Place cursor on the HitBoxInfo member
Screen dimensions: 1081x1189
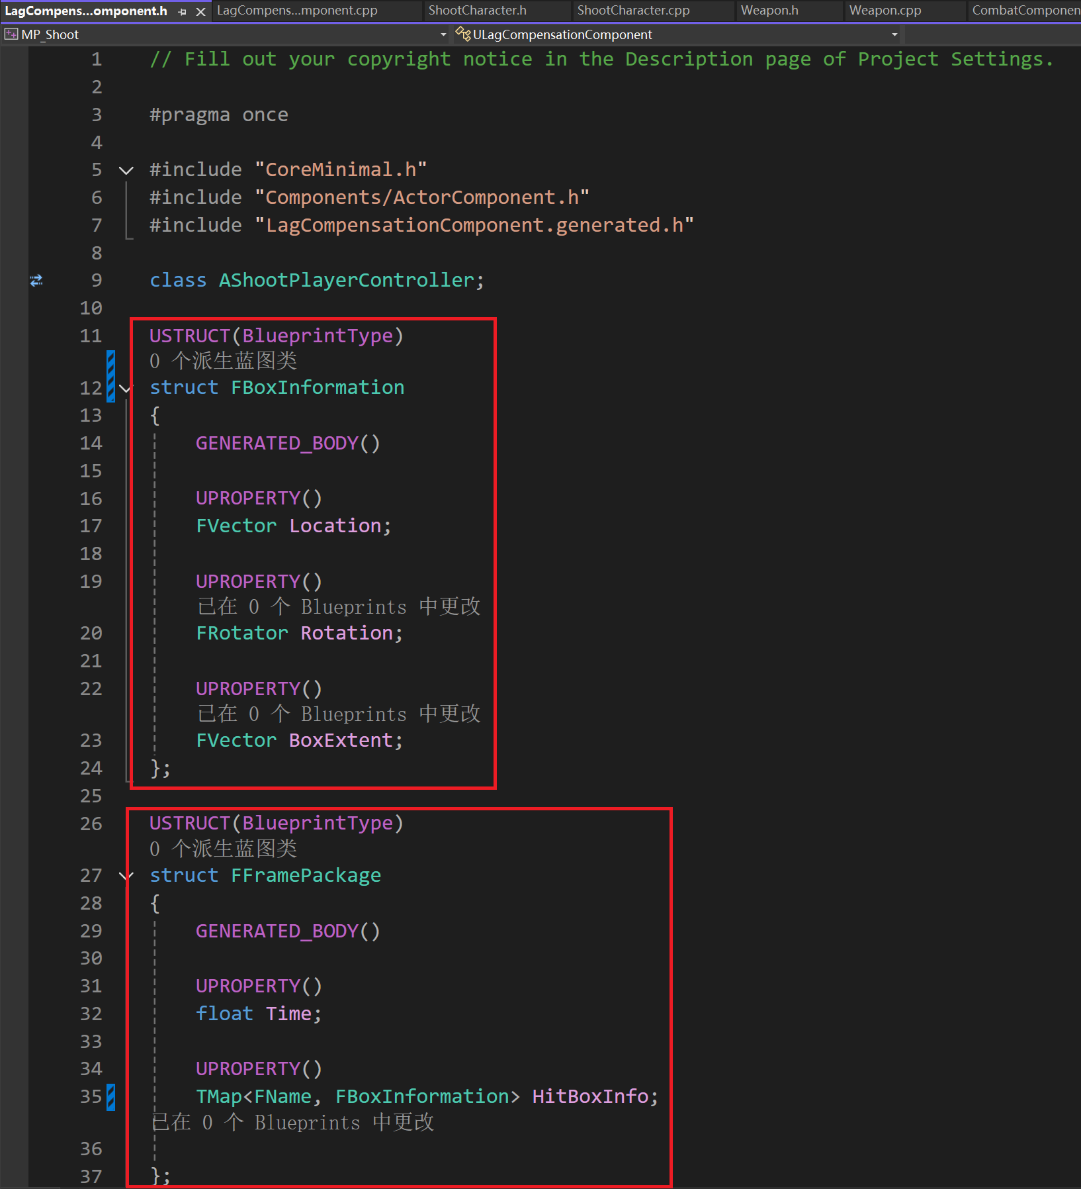coord(591,1097)
